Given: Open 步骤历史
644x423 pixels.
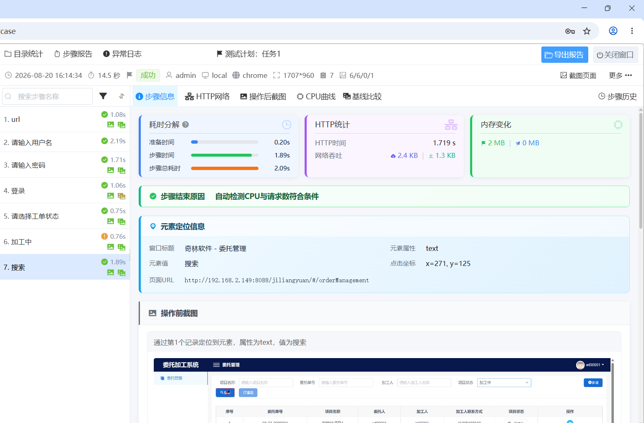Looking at the screenshot, I should coord(618,96).
